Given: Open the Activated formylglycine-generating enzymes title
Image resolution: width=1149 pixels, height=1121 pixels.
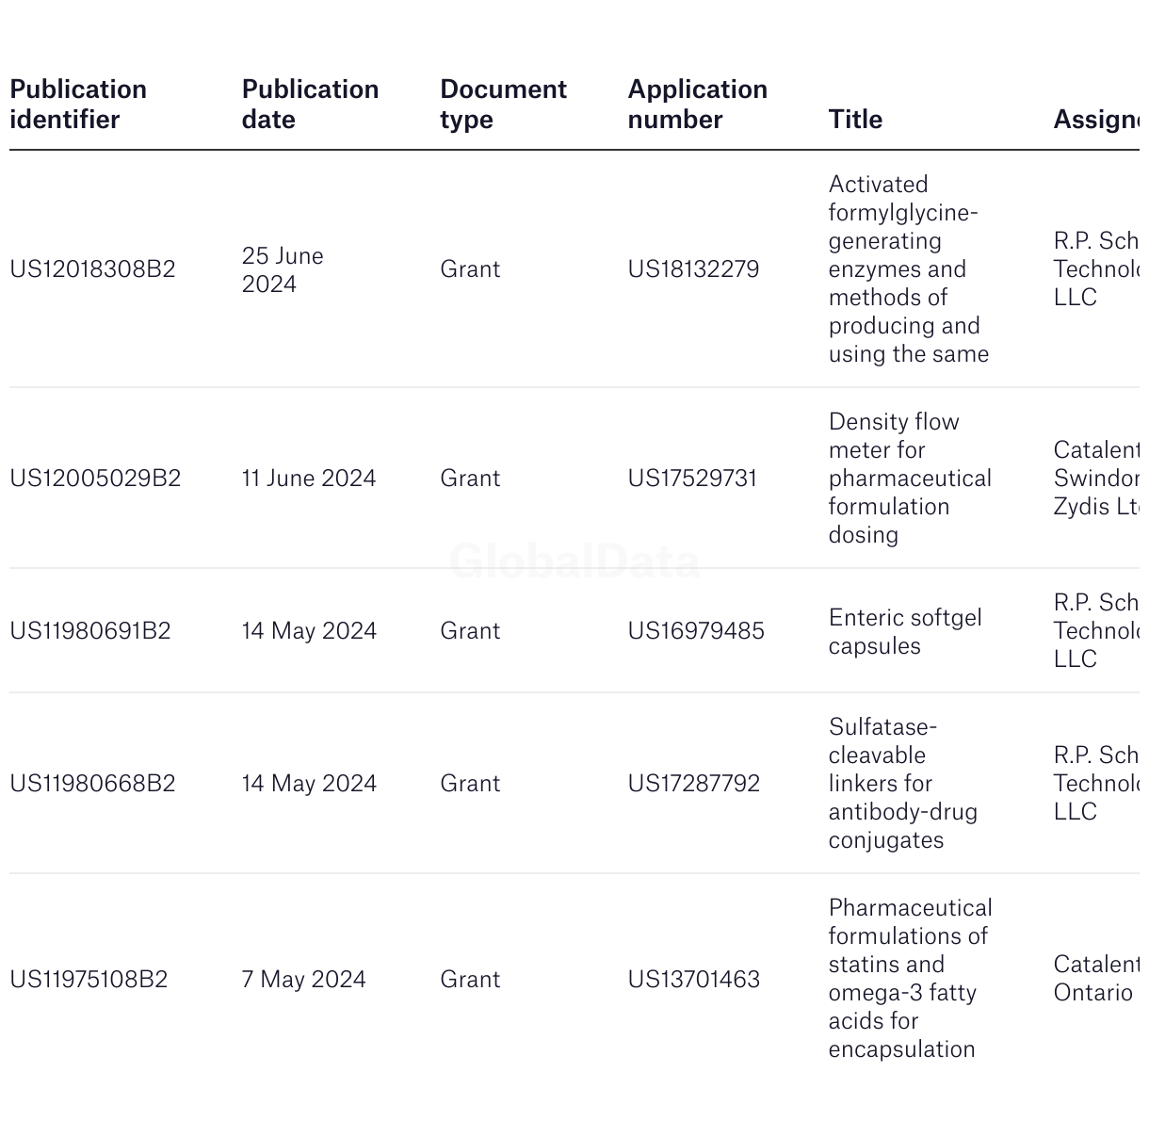Looking at the screenshot, I should tap(909, 269).
